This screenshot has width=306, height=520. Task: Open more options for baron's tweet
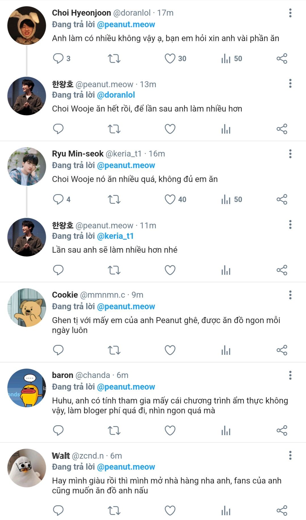290,375
